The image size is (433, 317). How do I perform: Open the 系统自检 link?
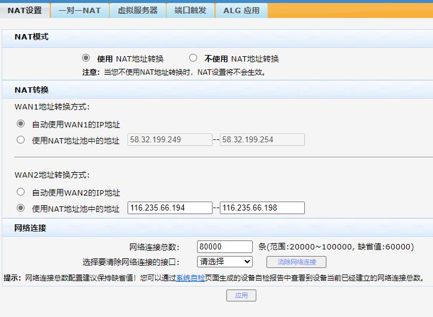pos(190,278)
